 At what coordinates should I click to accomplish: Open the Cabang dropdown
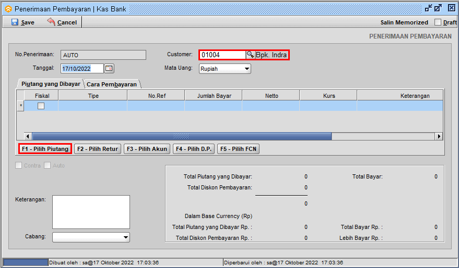pos(91,237)
